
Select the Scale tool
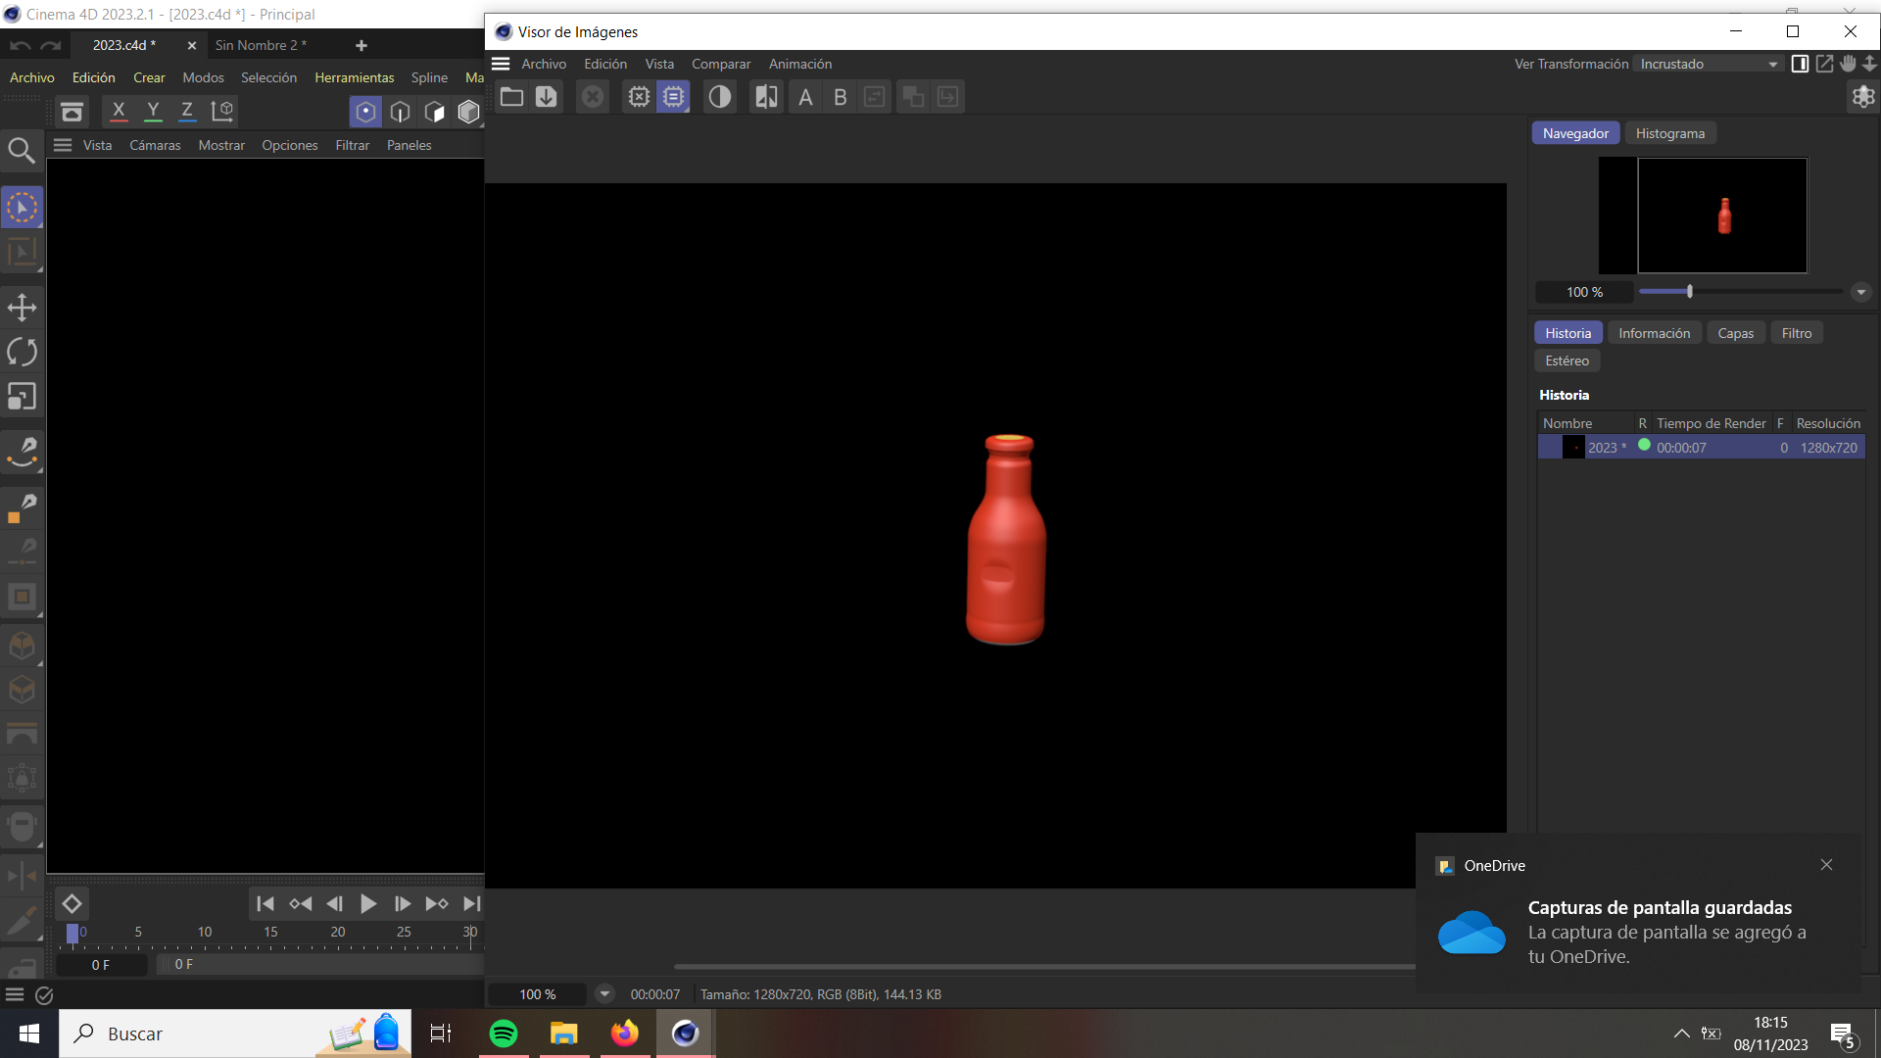tap(22, 396)
